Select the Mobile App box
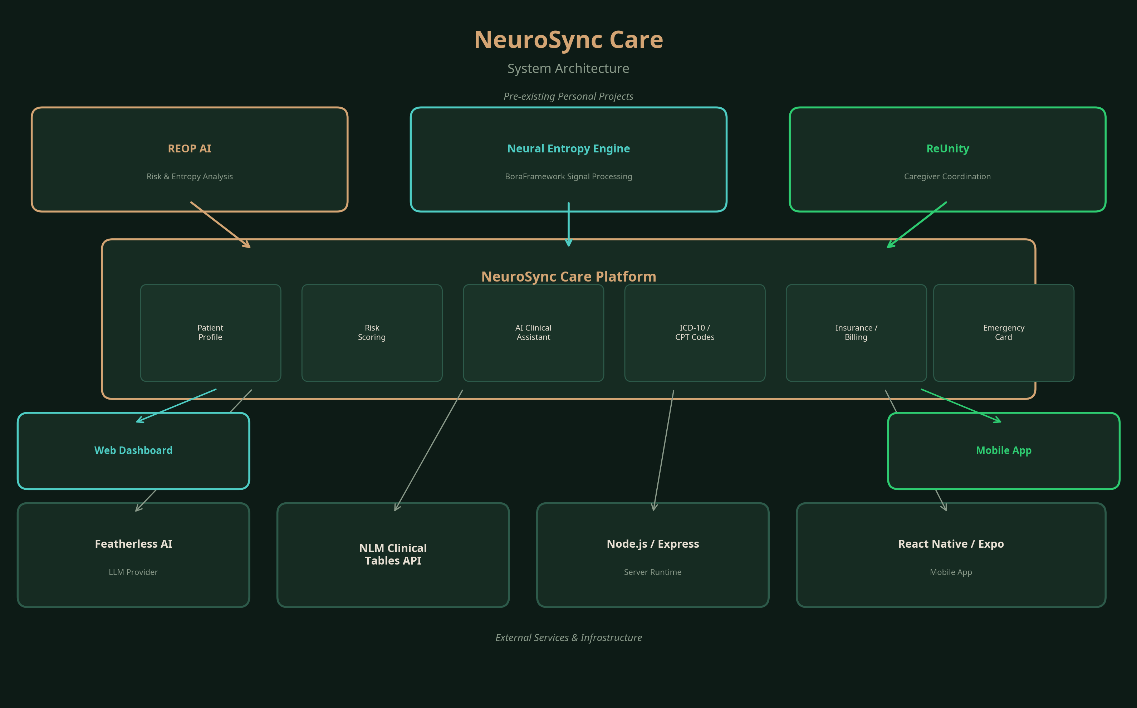The image size is (1137, 708). click(x=1004, y=450)
